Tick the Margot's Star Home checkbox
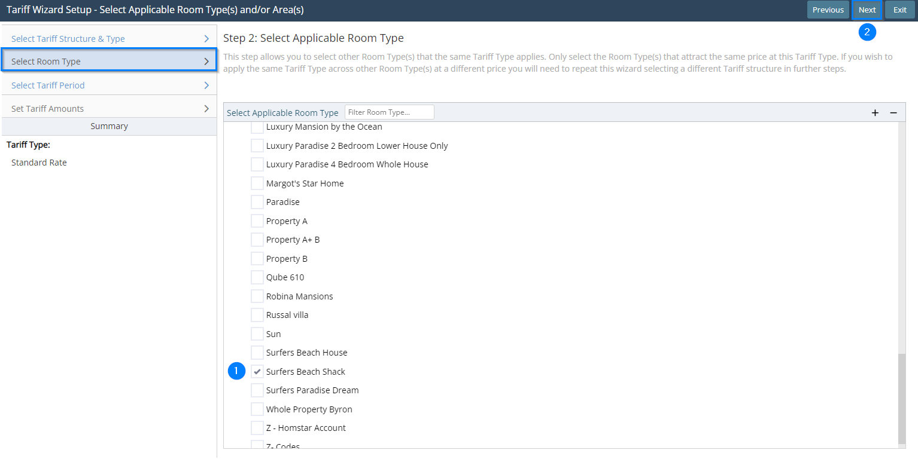The image size is (918, 459). [257, 183]
